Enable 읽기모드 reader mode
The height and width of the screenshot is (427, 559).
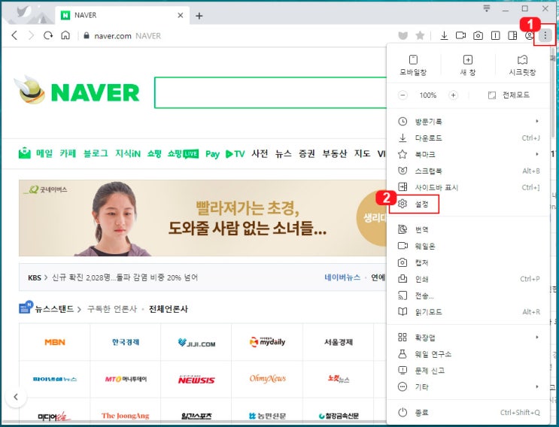tap(468, 312)
